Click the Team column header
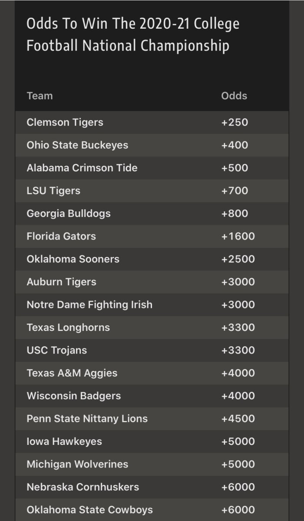 [40, 96]
